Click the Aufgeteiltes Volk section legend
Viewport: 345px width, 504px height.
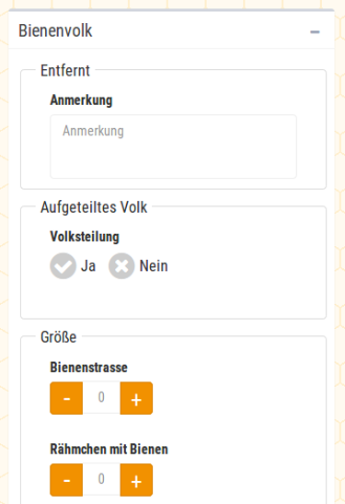[x=94, y=207]
